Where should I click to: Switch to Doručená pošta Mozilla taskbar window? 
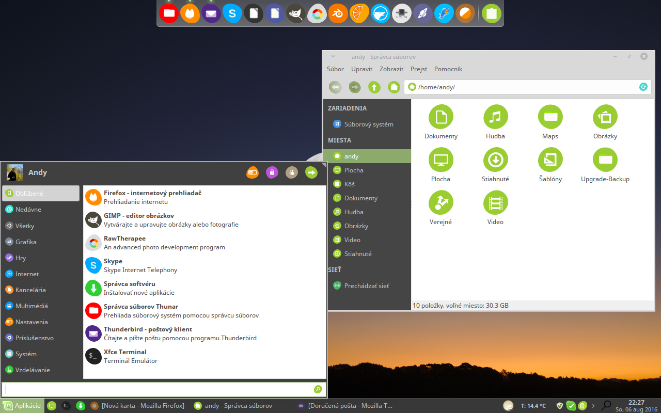point(345,406)
